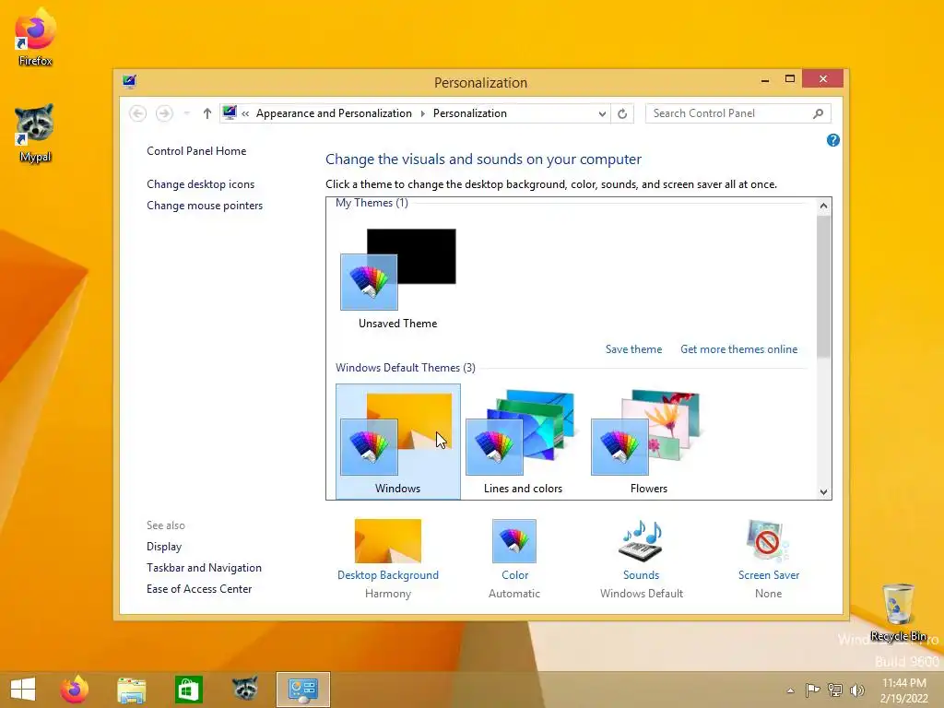Screen dimensions: 944x708
Task: Click the blue Help question mark icon
Action: click(x=833, y=140)
